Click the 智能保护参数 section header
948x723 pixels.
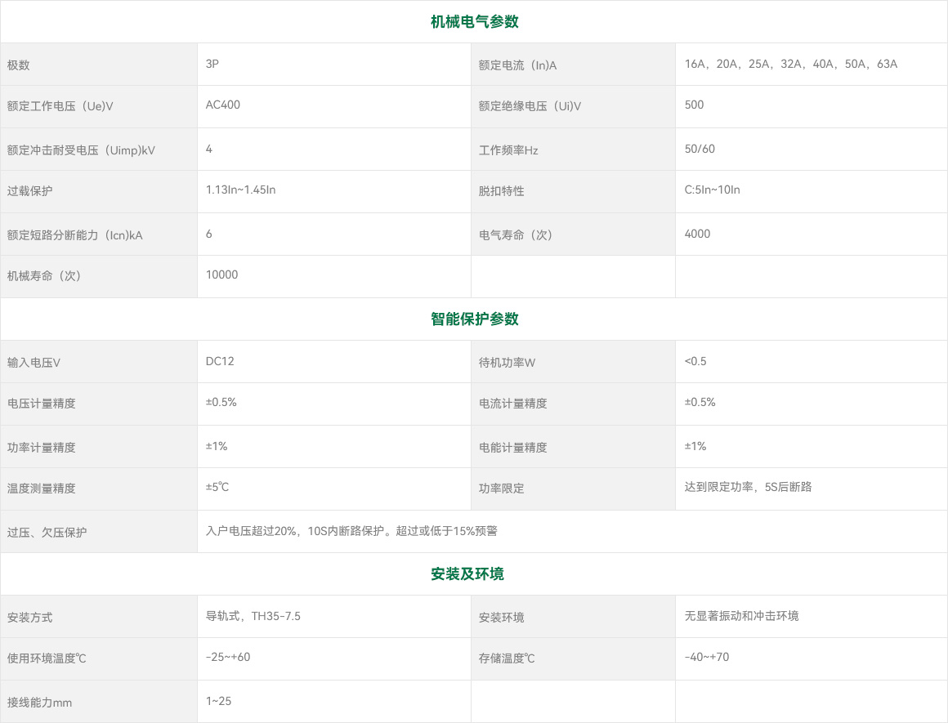474,319
